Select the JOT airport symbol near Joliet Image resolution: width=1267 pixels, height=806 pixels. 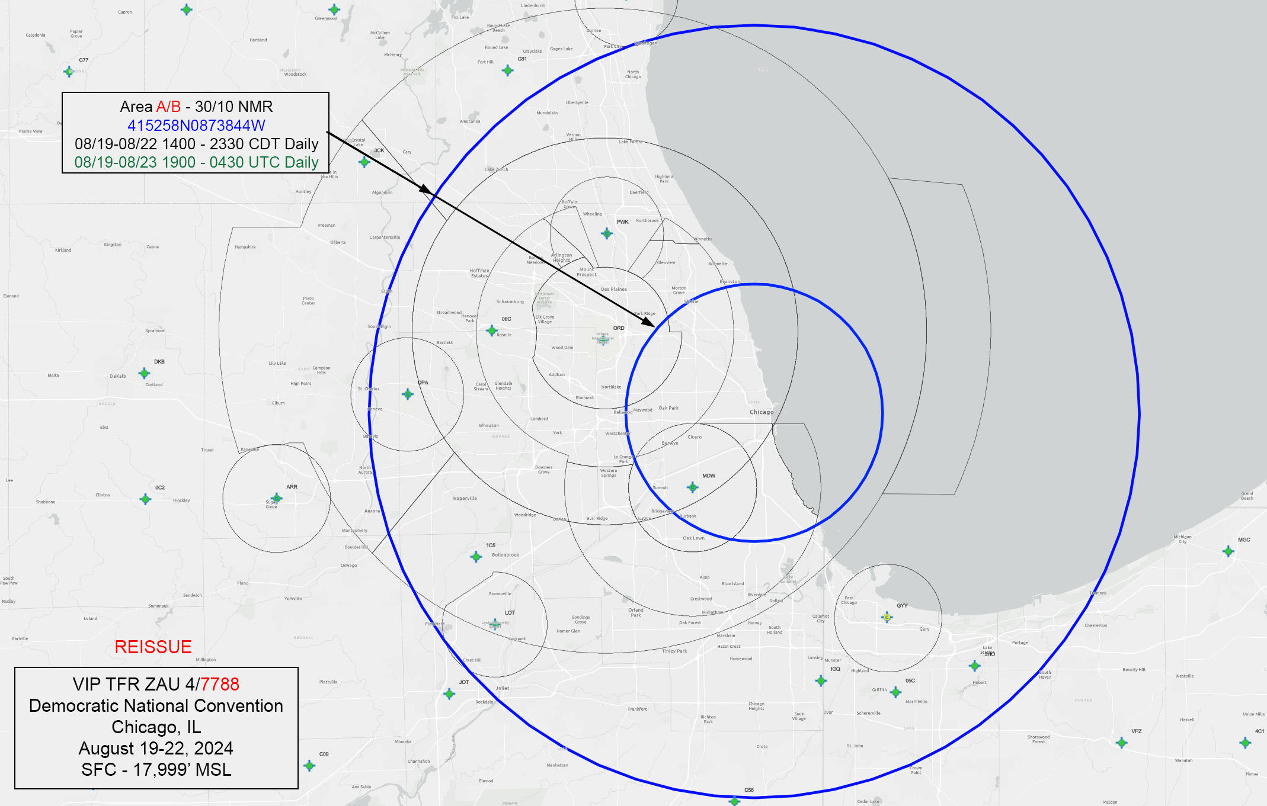tap(448, 693)
